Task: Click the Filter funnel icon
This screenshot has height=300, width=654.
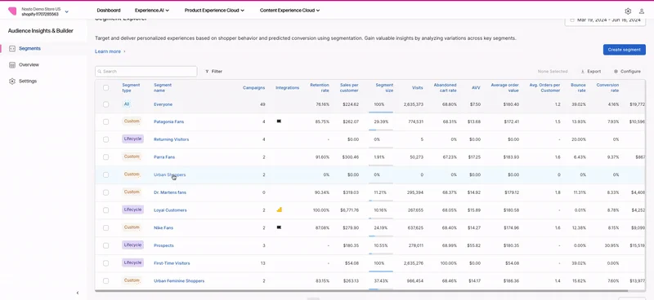Action: pos(207,72)
